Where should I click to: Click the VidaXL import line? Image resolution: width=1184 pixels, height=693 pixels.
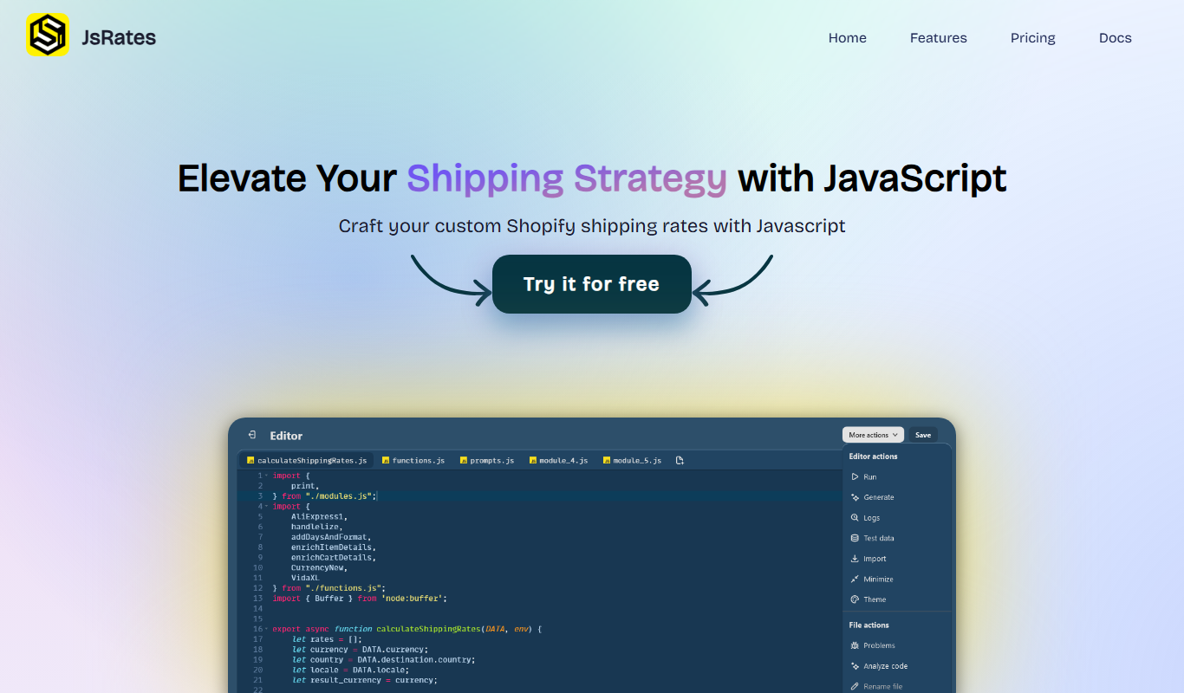[x=305, y=578]
